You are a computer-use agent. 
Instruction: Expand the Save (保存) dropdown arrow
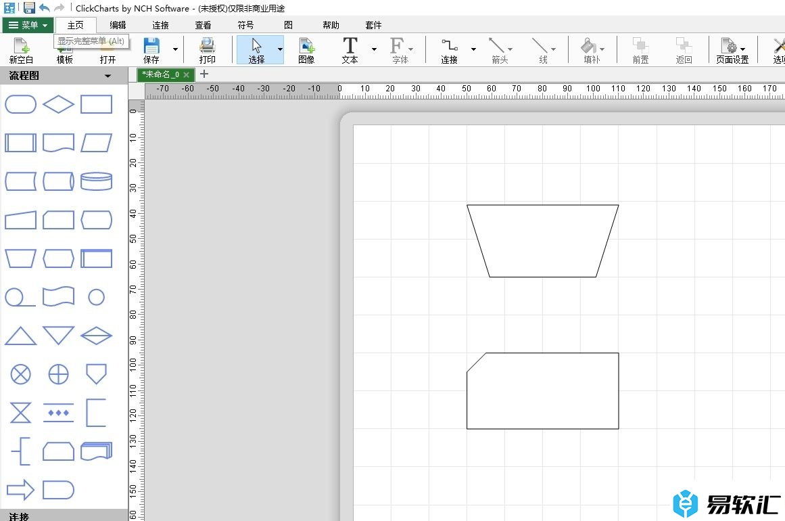coord(175,49)
